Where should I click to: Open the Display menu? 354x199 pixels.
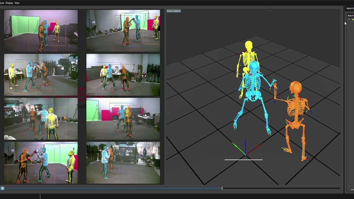[9, 3]
